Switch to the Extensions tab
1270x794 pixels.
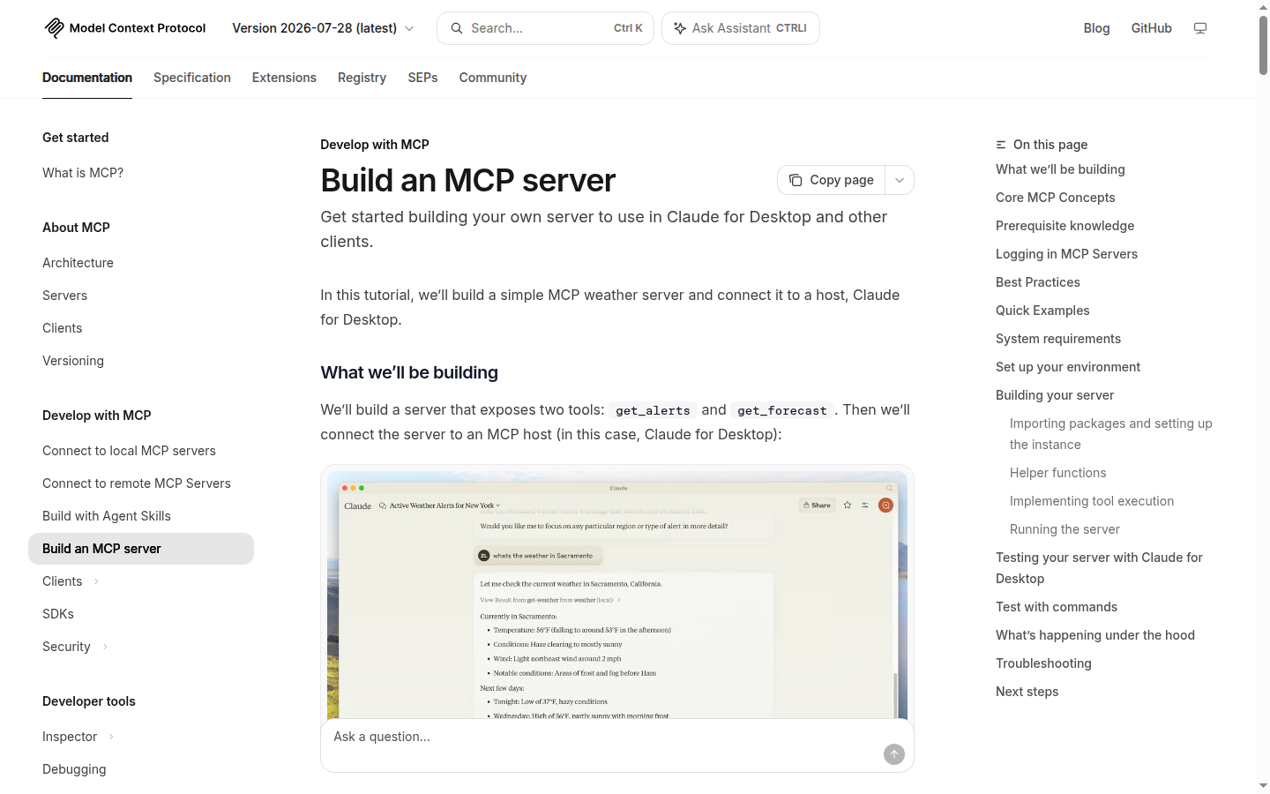point(284,78)
